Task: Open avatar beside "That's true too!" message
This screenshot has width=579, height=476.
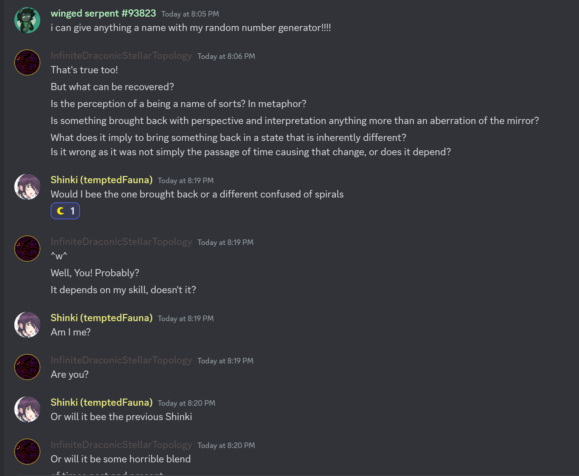Action: pyautogui.click(x=27, y=62)
